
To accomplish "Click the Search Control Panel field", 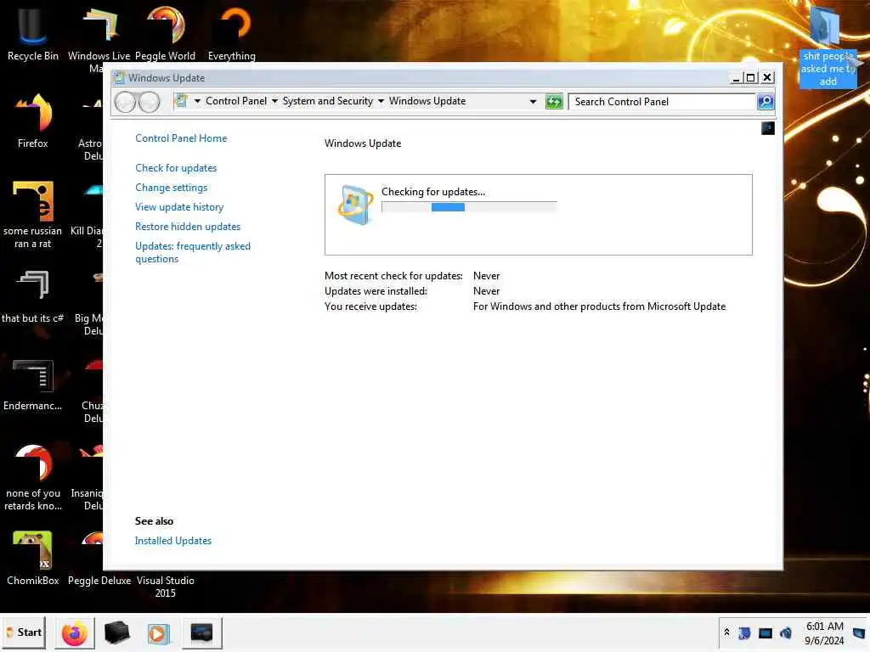I will point(663,102).
